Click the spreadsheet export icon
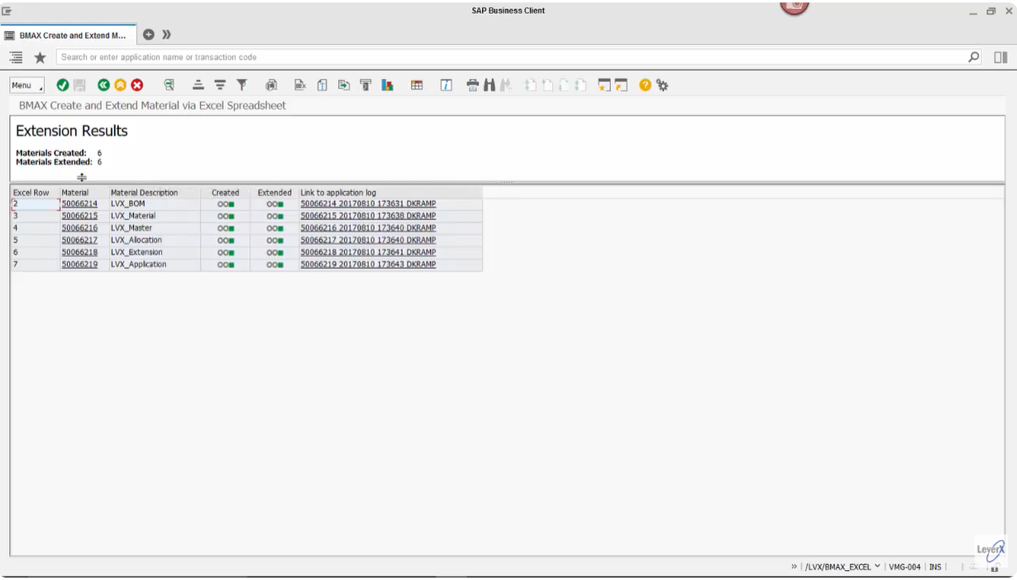Viewport: 1017px width, 580px height. point(299,84)
